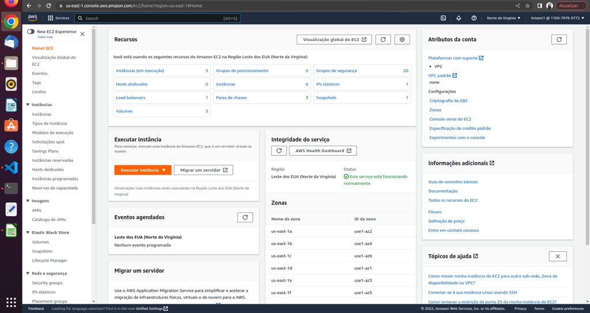Image resolution: width=590 pixels, height=313 pixels.
Task: Click Migrar um servidor button
Action: tap(203, 170)
